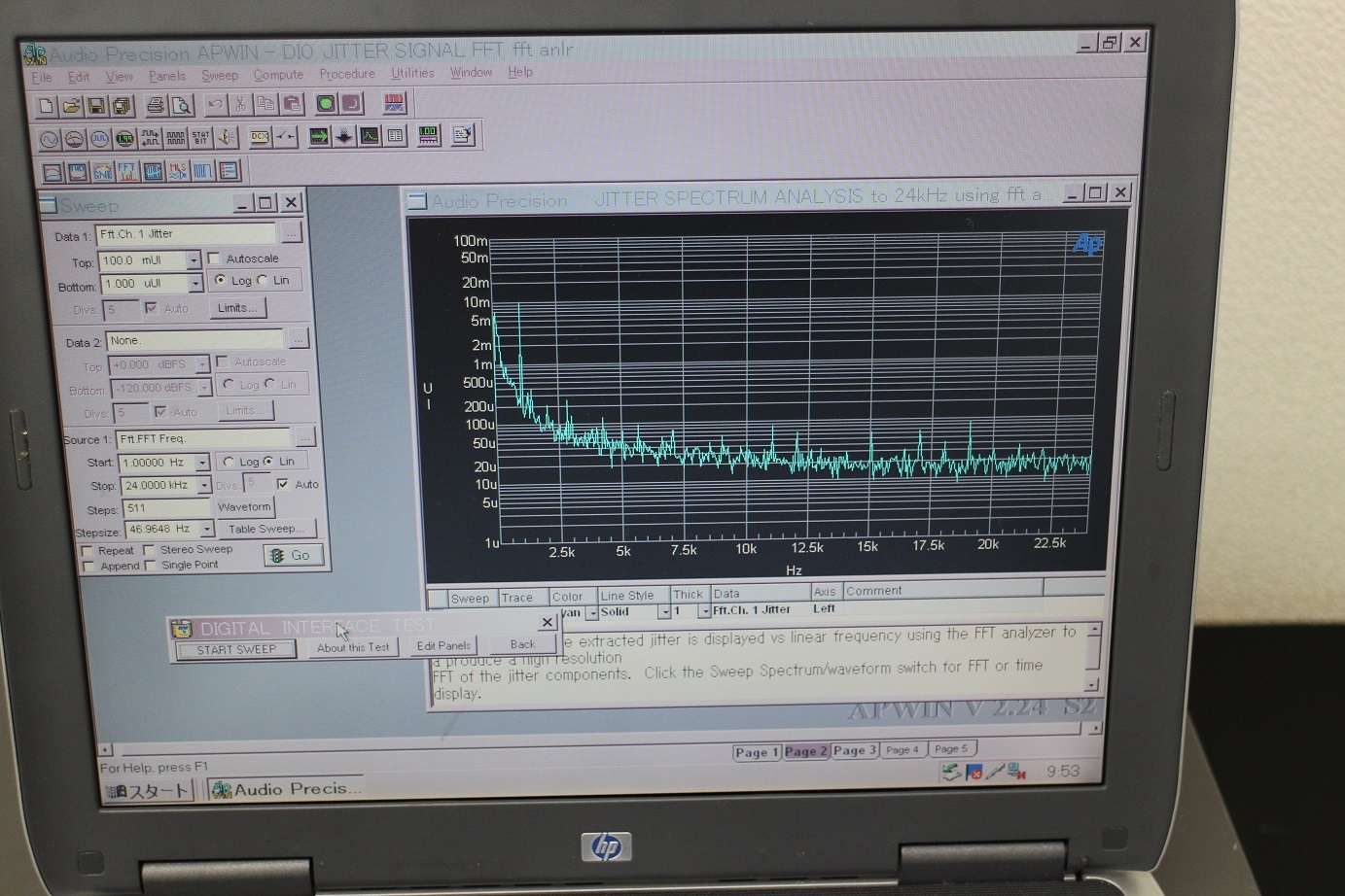Click the Table Sweep button
The image size is (1345, 896).
[x=265, y=529]
